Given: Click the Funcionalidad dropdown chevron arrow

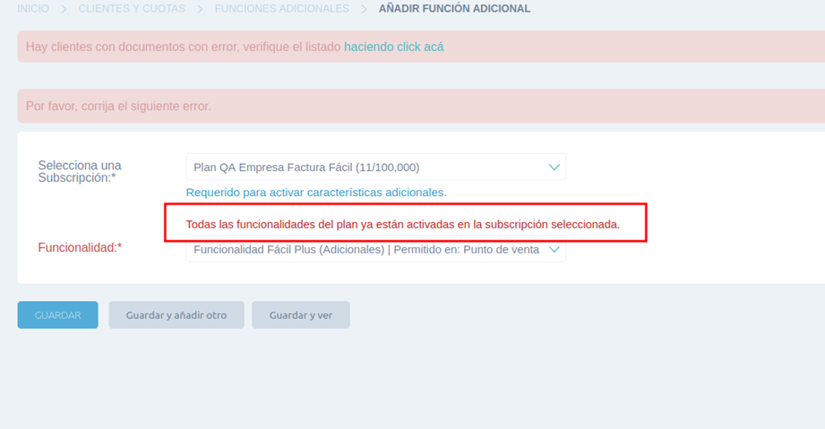Looking at the screenshot, I should (554, 250).
